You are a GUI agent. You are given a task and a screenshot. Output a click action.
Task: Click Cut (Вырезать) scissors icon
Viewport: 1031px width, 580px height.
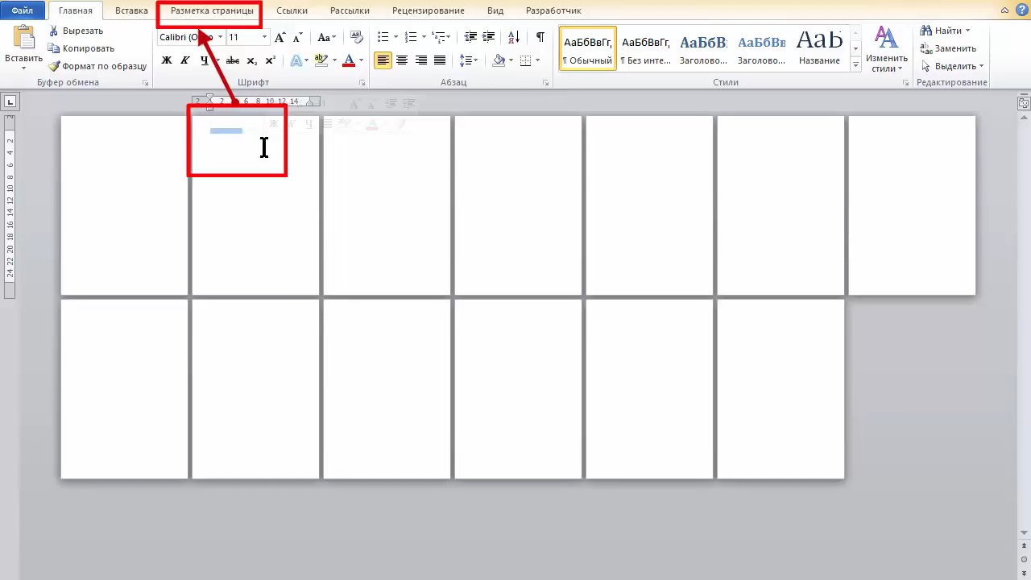[x=54, y=31]
